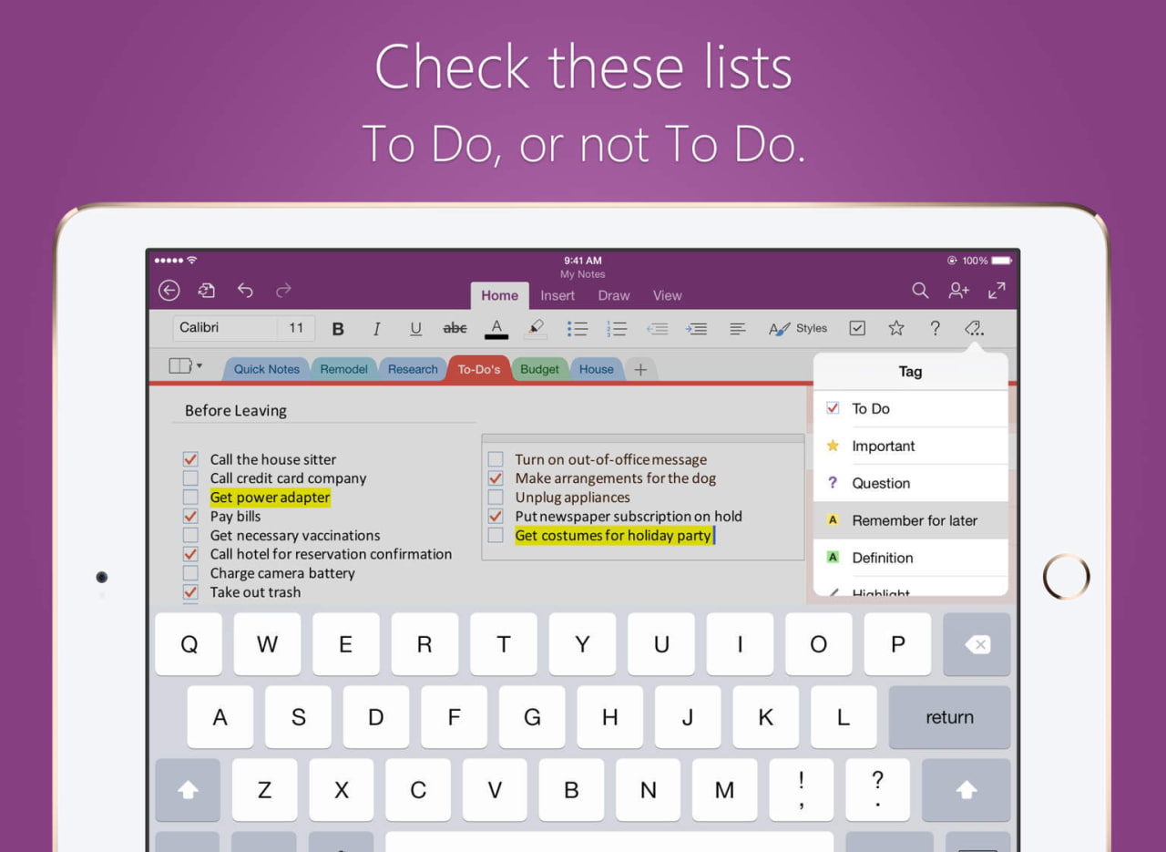Close the Tag popup via tag icon

(974, 328)
